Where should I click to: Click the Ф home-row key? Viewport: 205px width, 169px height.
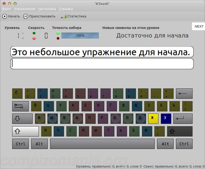coord(40,119)
